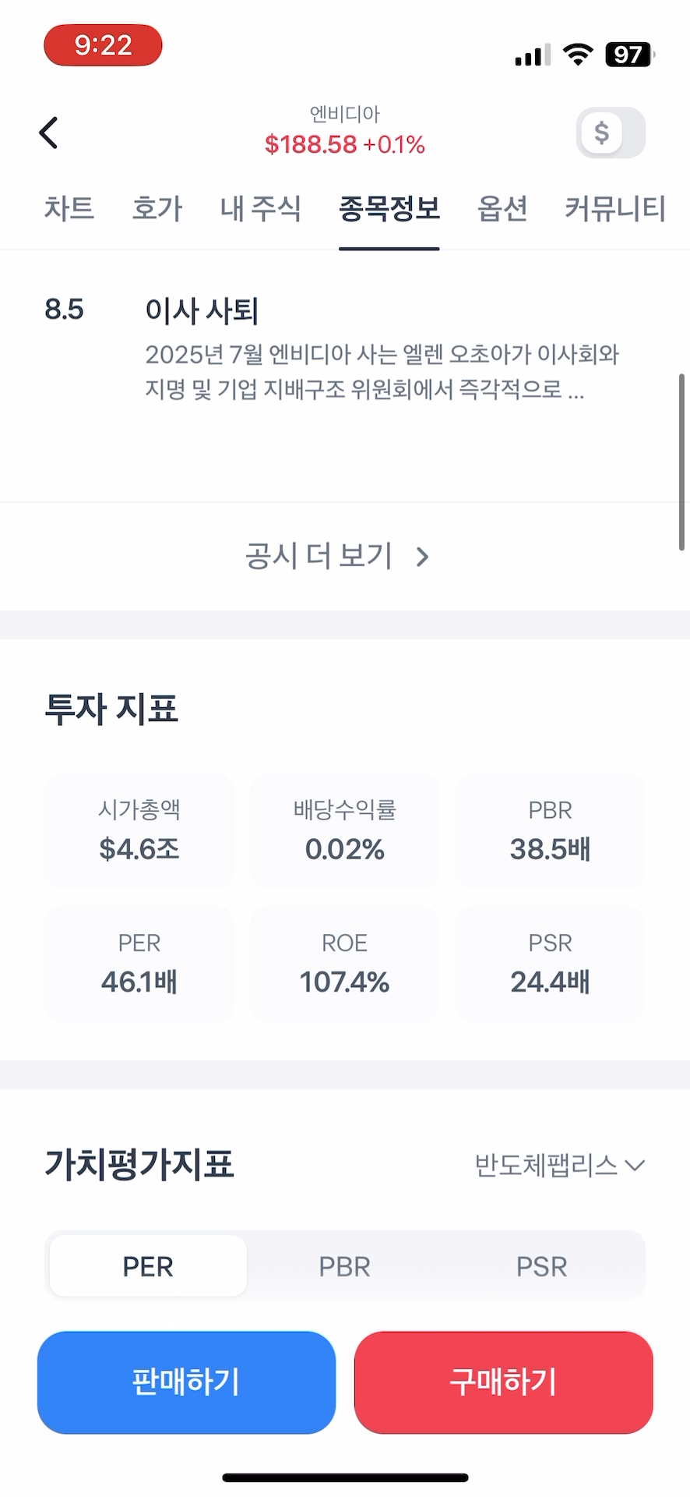Tap the 시가총액 $4.6조 indicator card
Viewport: 690px width, 1497px height.
[x=139, y=831]
